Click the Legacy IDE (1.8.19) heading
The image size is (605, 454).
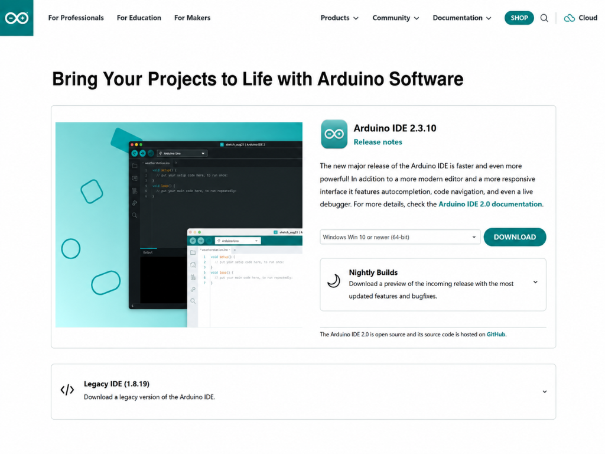point(116,384)
